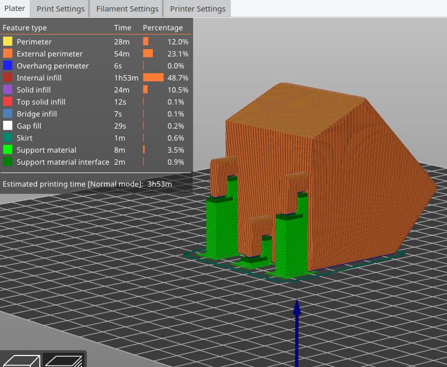Screen dimensions: 447x367
Task: Switch to the Plater tab
Action: tap(15, 8)
